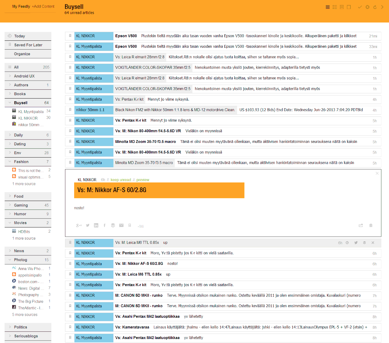
Task: Share open article on Twitter
Action: [88, 225]
